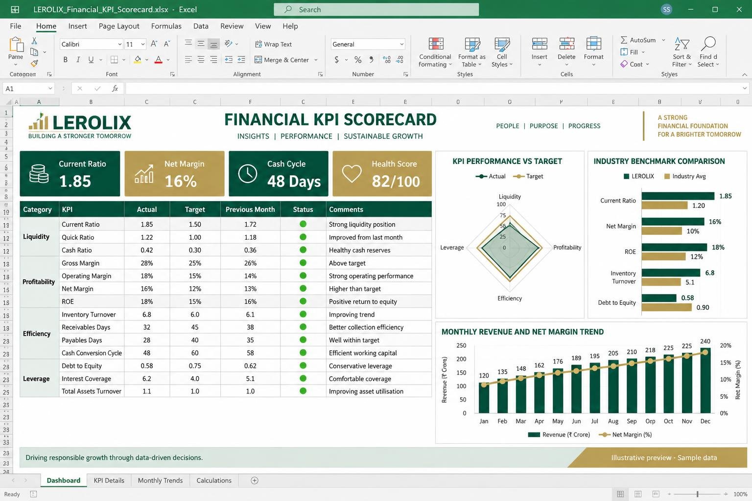Increase font size with the larger A icon
The width and height of the screenshot is (752, 501).
pos(154,44)
